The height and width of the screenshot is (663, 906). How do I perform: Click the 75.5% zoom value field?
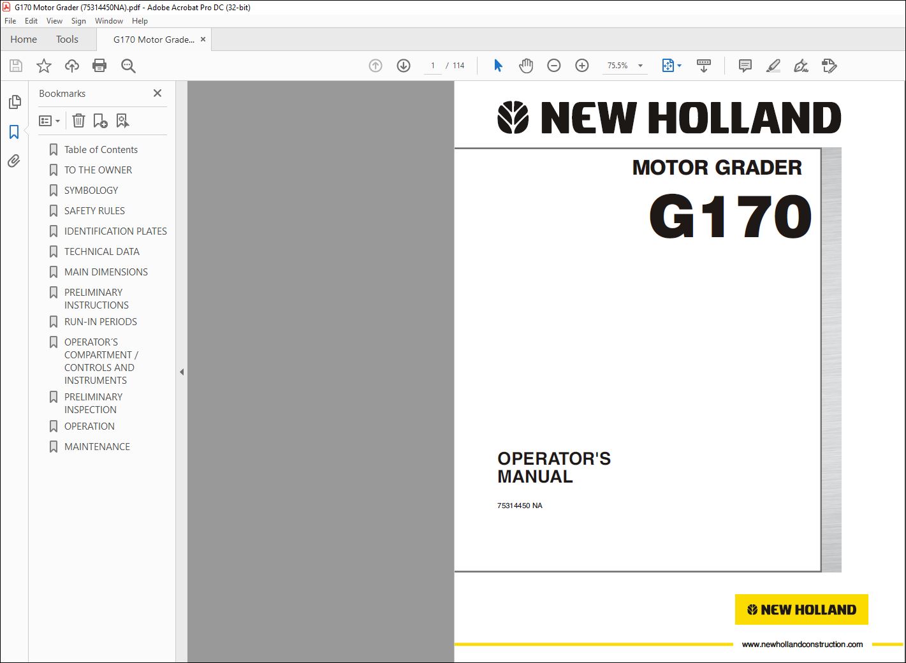[617, 66]
